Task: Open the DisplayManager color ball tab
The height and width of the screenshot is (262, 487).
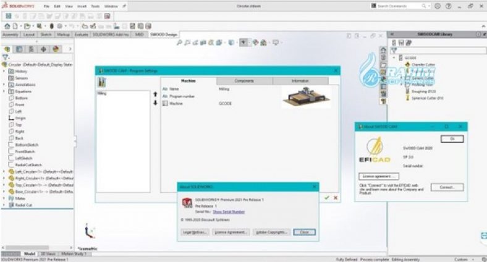Action: (56, 49)
